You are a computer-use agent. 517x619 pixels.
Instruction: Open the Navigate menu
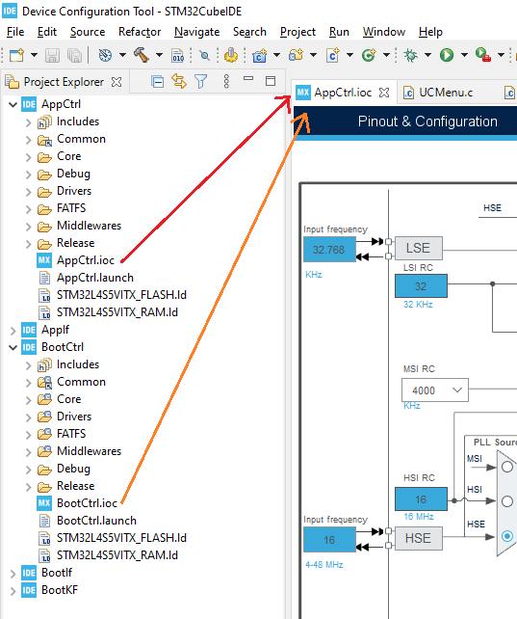197,32
